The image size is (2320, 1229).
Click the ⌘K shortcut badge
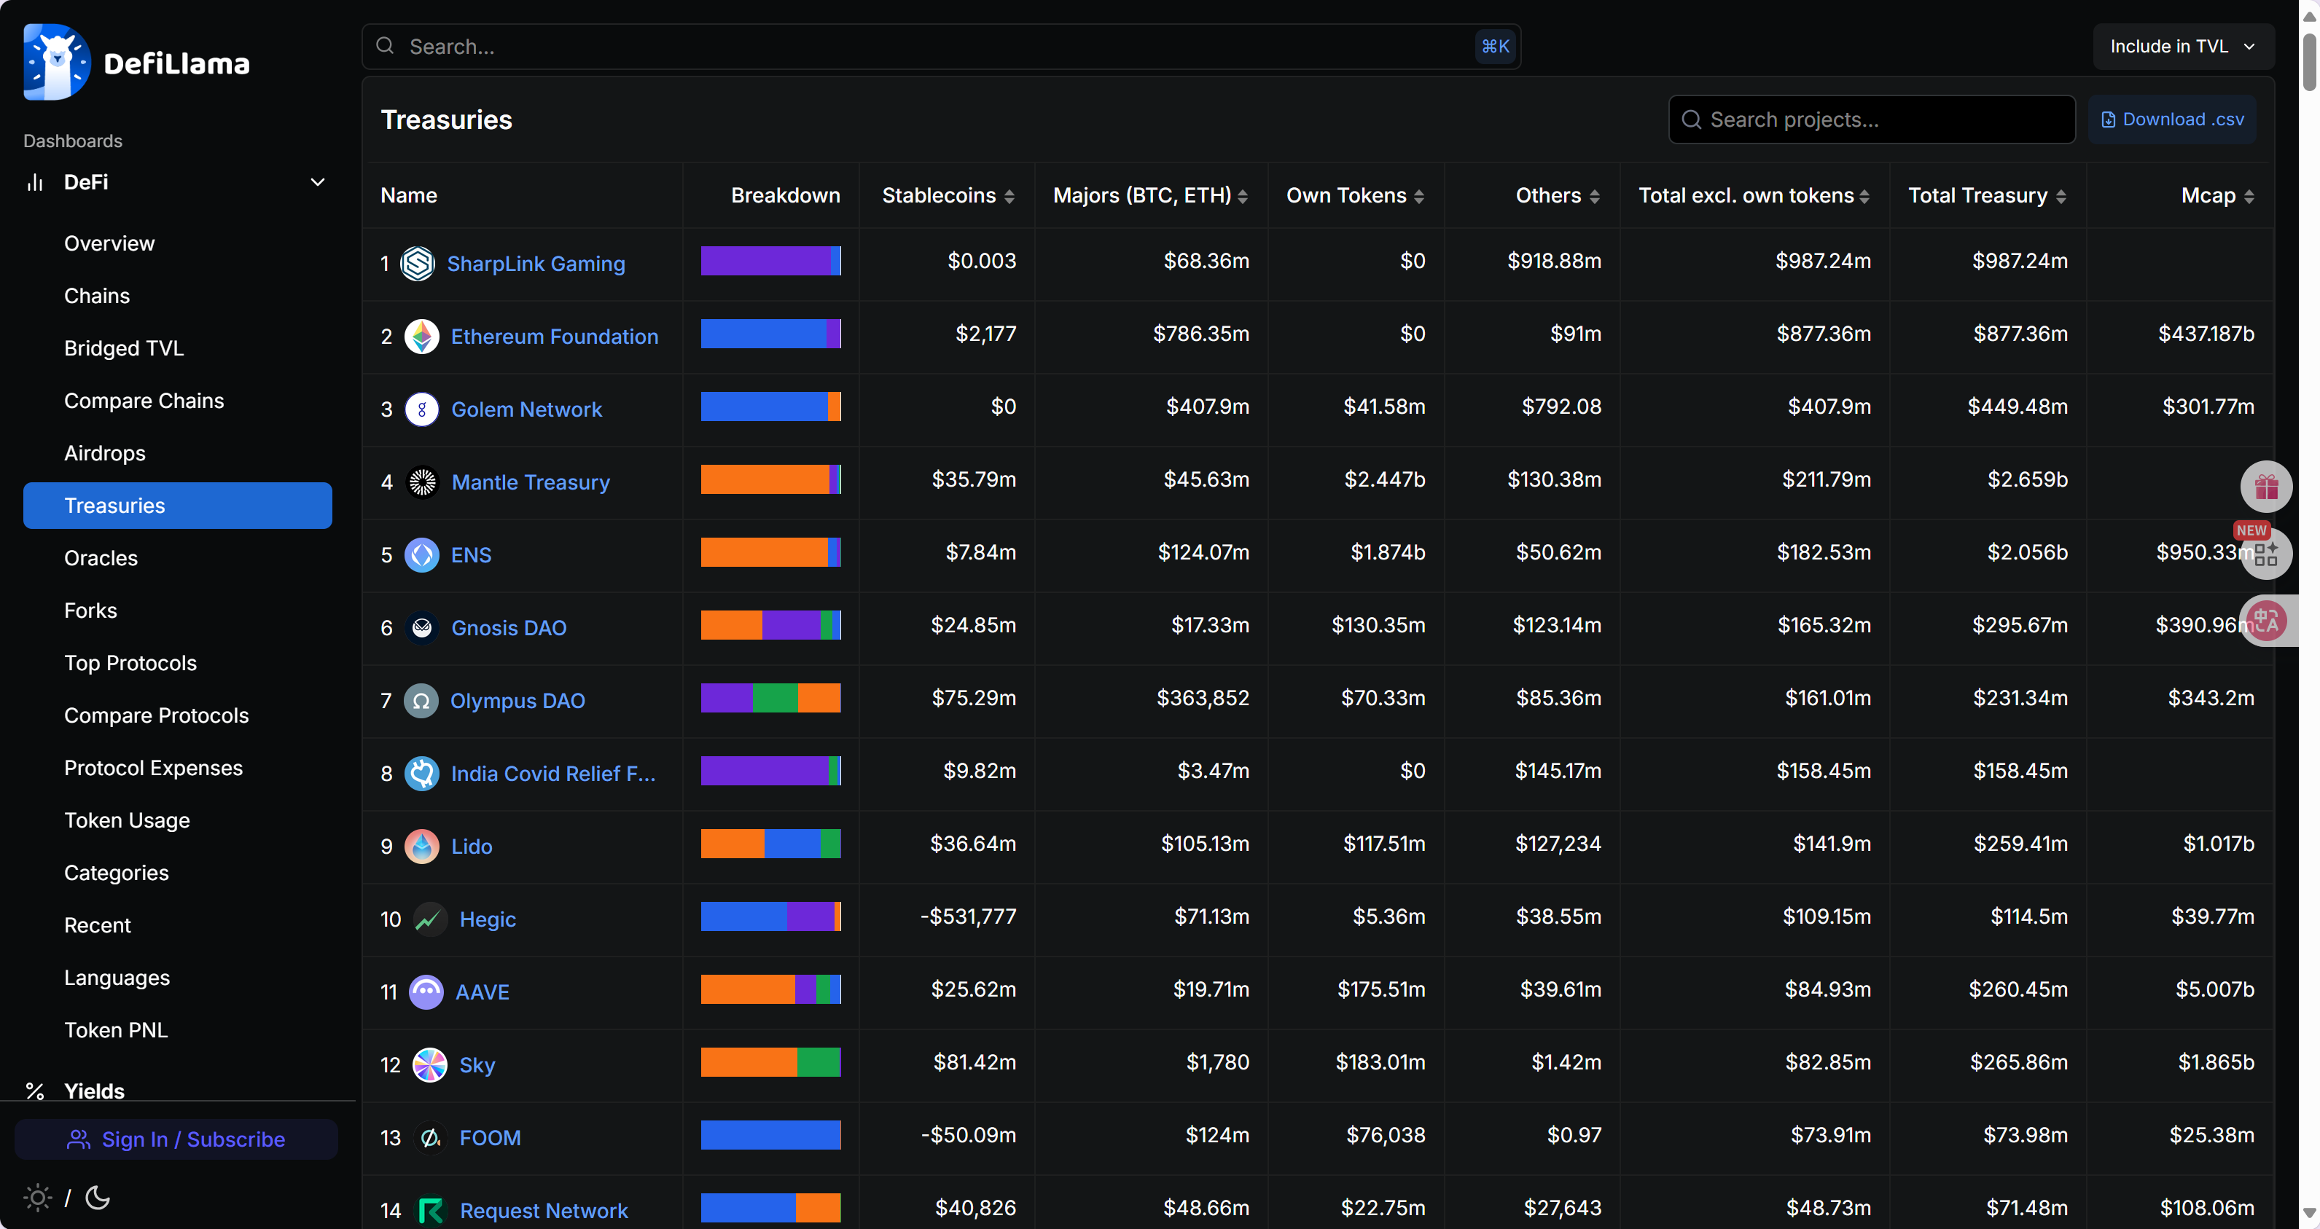click(1495, 46)
